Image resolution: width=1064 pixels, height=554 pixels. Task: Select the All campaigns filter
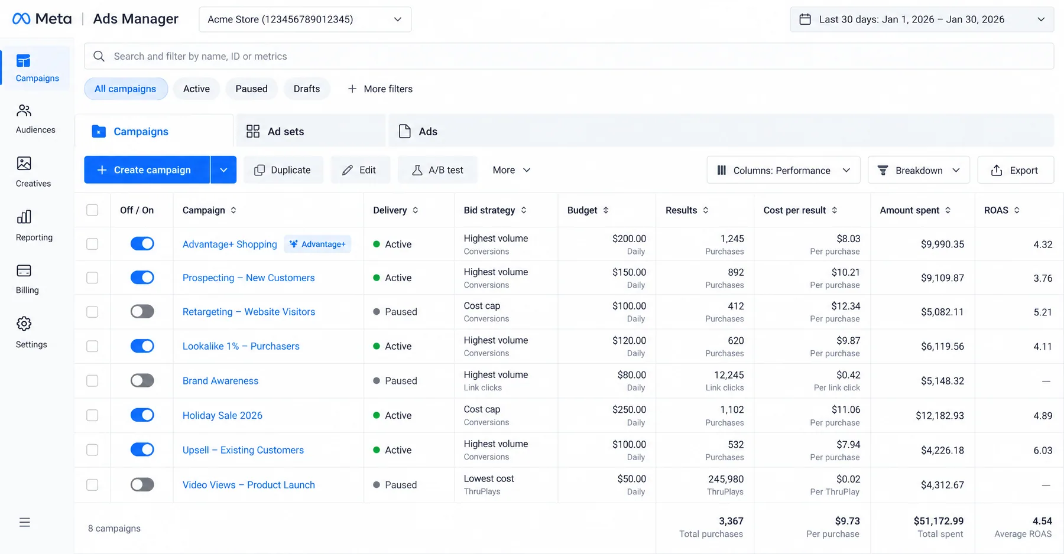(126, 89)
